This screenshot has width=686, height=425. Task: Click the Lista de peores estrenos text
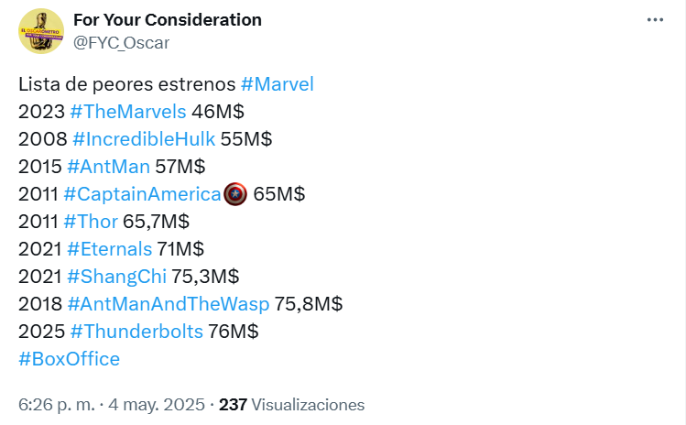126,84
